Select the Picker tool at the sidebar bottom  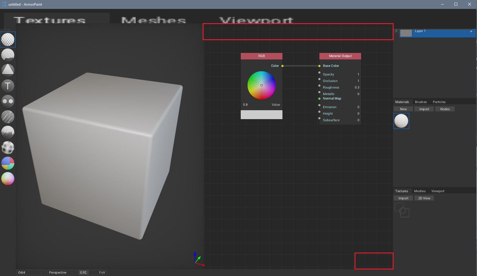coord(8,179)
